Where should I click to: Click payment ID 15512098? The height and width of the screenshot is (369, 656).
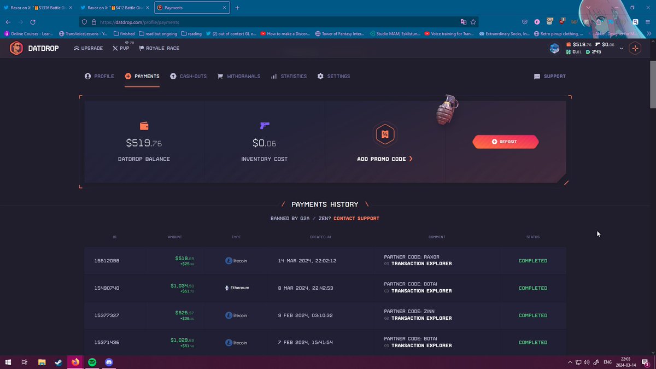tap(107, 261)
